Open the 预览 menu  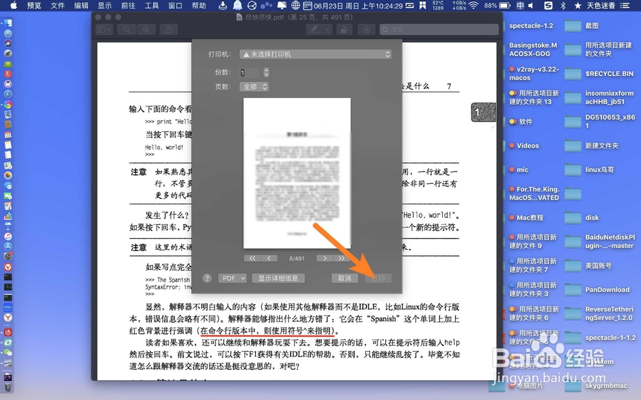click(34, 5)
